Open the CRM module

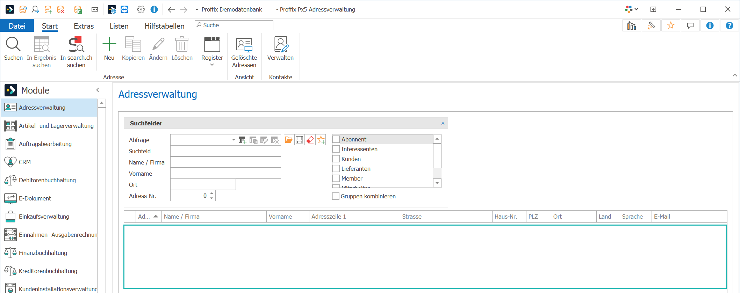49,162
